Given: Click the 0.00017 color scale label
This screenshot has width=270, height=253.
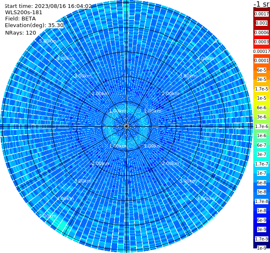Looking at the screenshot, I should 262,51.
